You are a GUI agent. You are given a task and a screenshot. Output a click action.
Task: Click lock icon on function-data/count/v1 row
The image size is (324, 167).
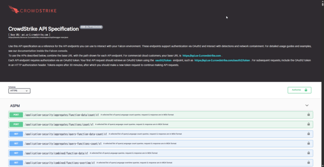[x=309, y=115]
